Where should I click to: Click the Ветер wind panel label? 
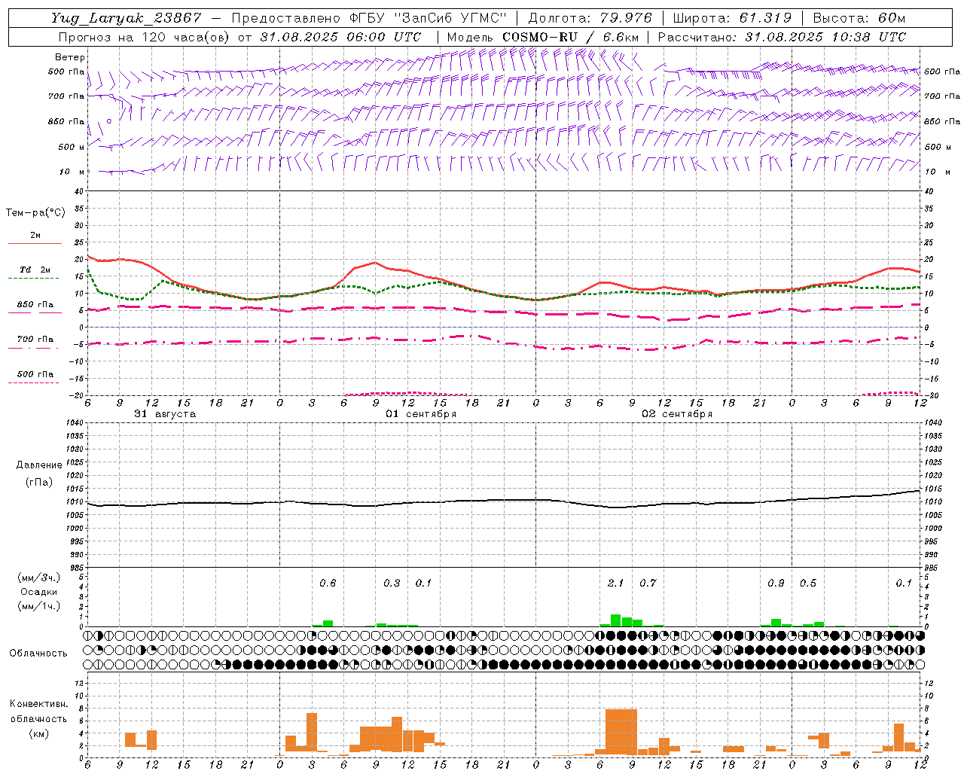[70, 57]
